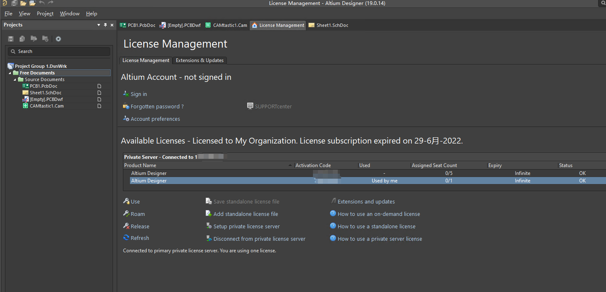Click the Roam license key icon
This screenshot has width=606, height=292.
coord(126,214)
